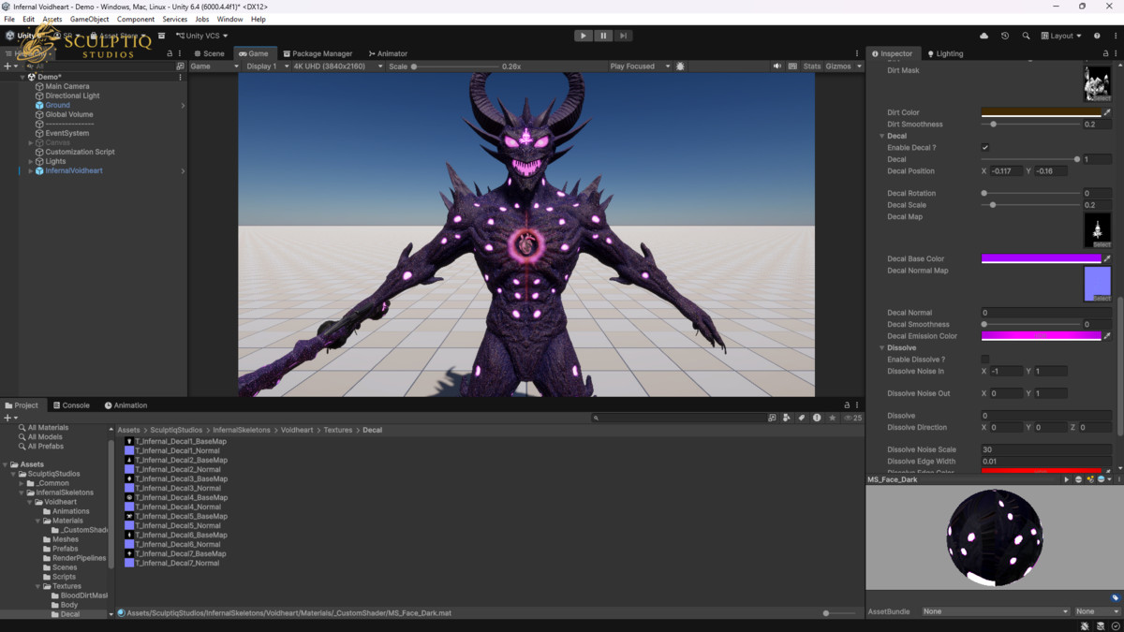Collapse the Decal section in Inspector
The width and height of the screenshot is (1124, 632).
coord(881,136)
